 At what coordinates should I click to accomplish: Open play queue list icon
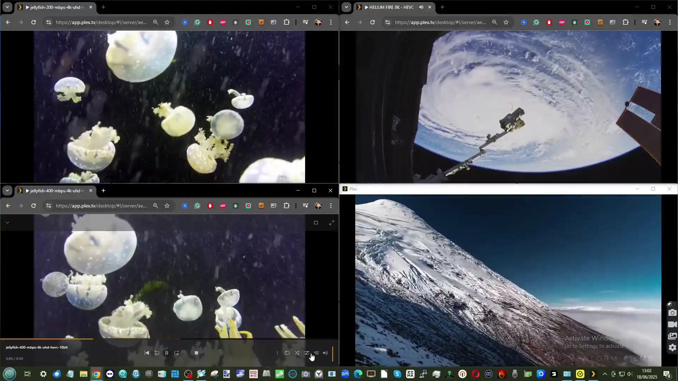(317, 353)
